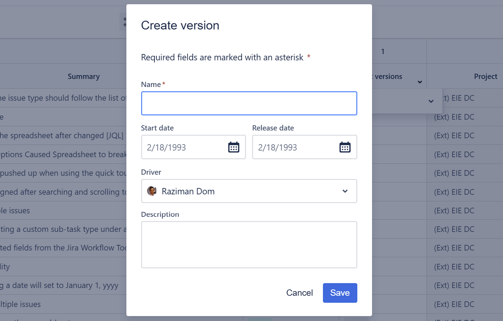Focus the Name text field
Image resolution: width=503 pixels, height=321 pixels.
coord(249,103)
